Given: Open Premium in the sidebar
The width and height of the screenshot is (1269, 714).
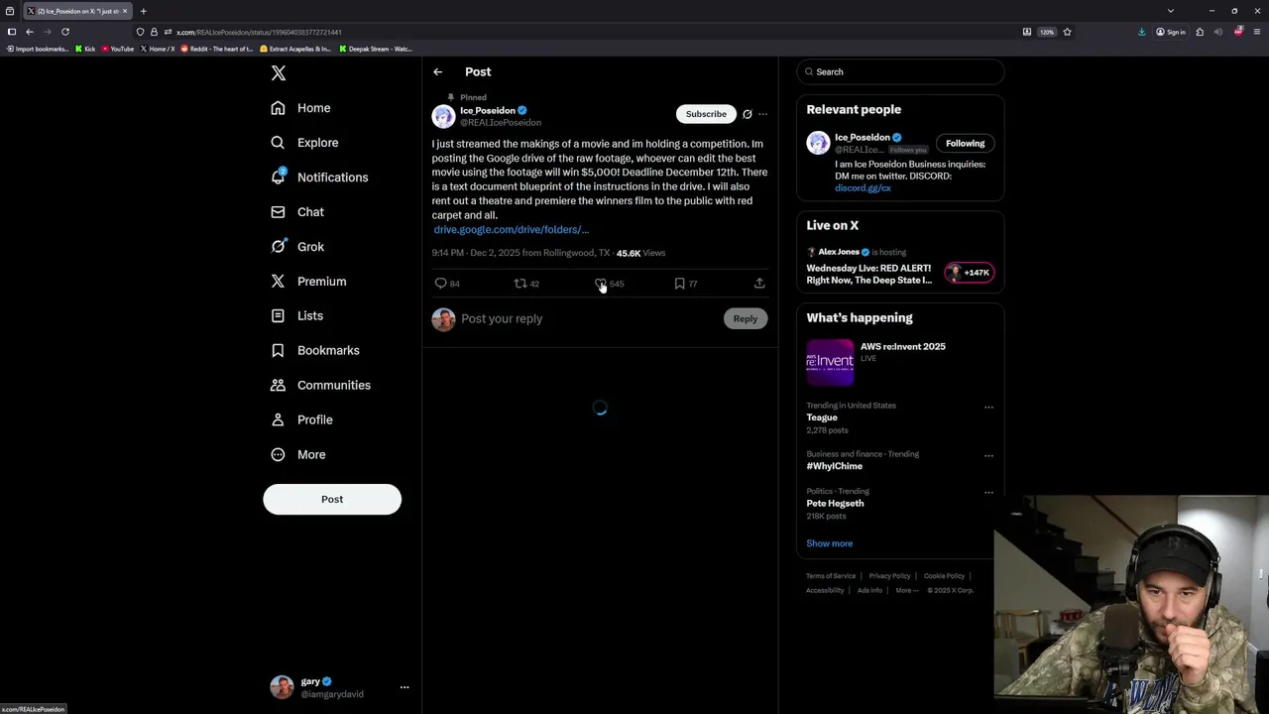Looking at the screenshot, I should 308,282.
